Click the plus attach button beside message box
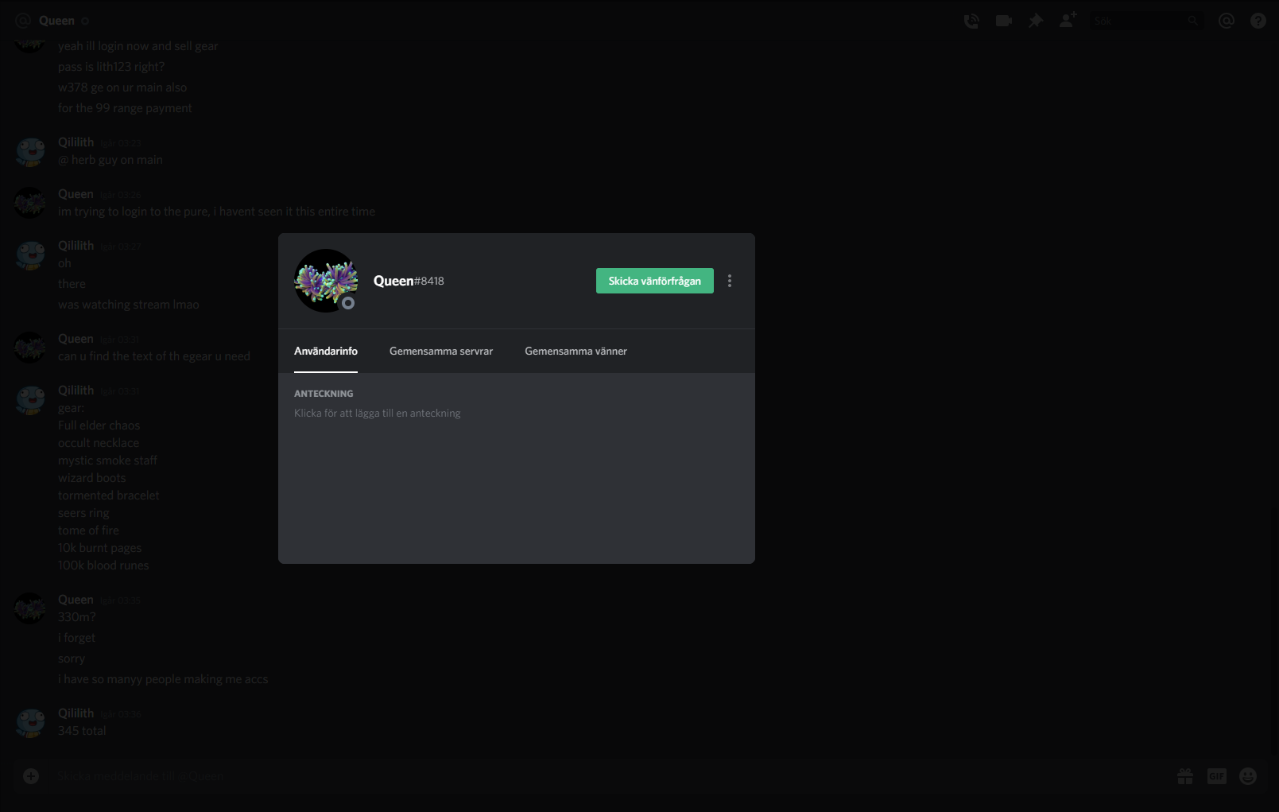 coord(31,775)
